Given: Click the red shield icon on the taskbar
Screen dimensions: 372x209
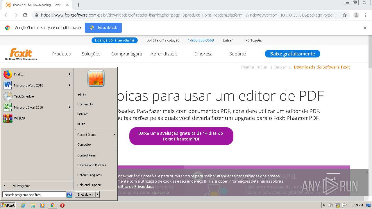Looking at the screenshot, I should tap(62, 205).
